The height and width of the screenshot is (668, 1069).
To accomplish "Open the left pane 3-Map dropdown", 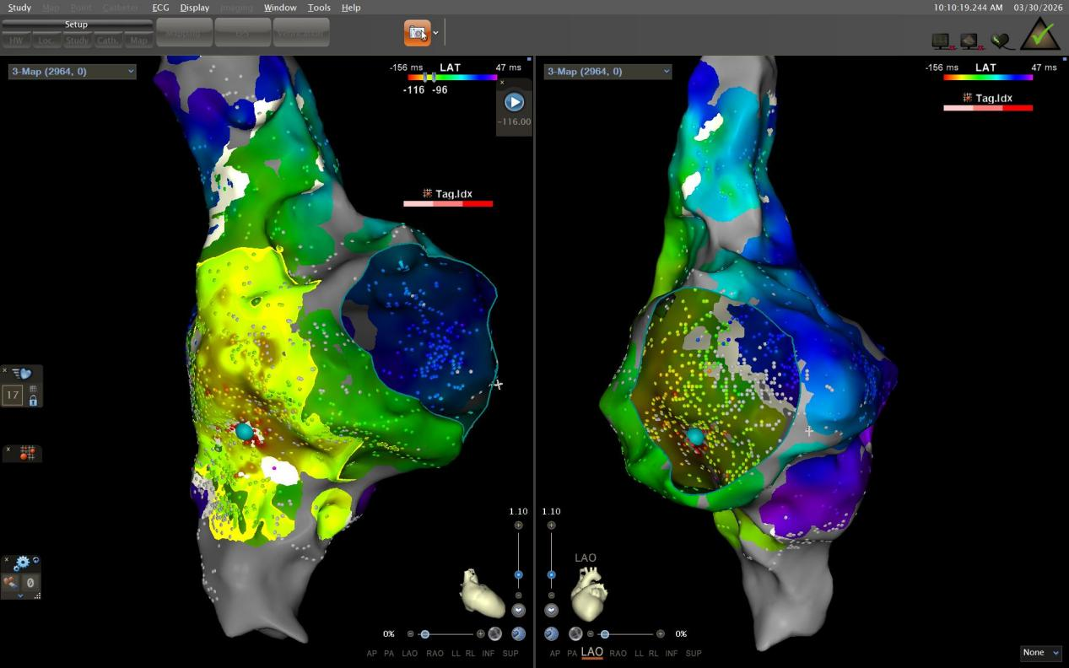I will [x=72, y=72].
